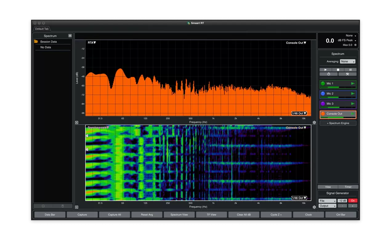This screenshot has width=391, height=242.
Task: Open 1/48 Oct dropdown on spectrograph
Action: [x=299, y=198]
